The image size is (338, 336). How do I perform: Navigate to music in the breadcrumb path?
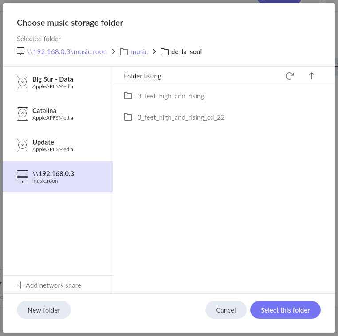[139, 51]
